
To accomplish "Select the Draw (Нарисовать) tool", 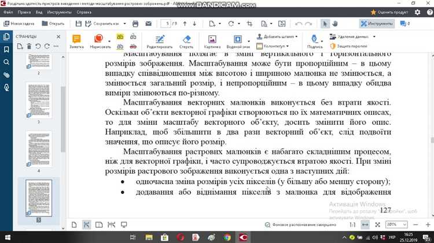I will (x=100, y=42).
